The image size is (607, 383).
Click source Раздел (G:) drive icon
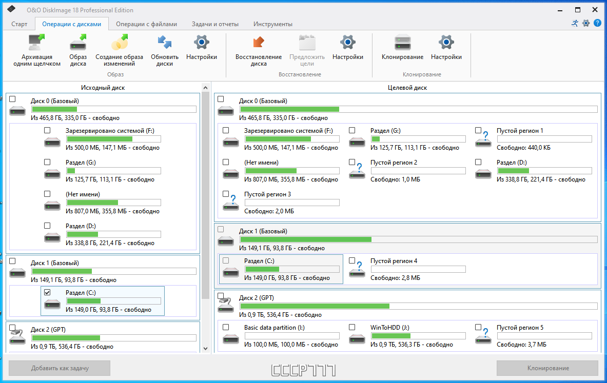click(52, 174)
